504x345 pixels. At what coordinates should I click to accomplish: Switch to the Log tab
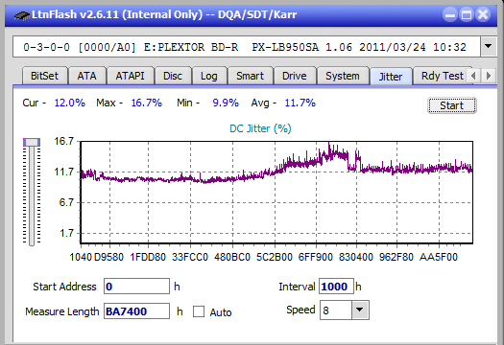pos(209,76)
